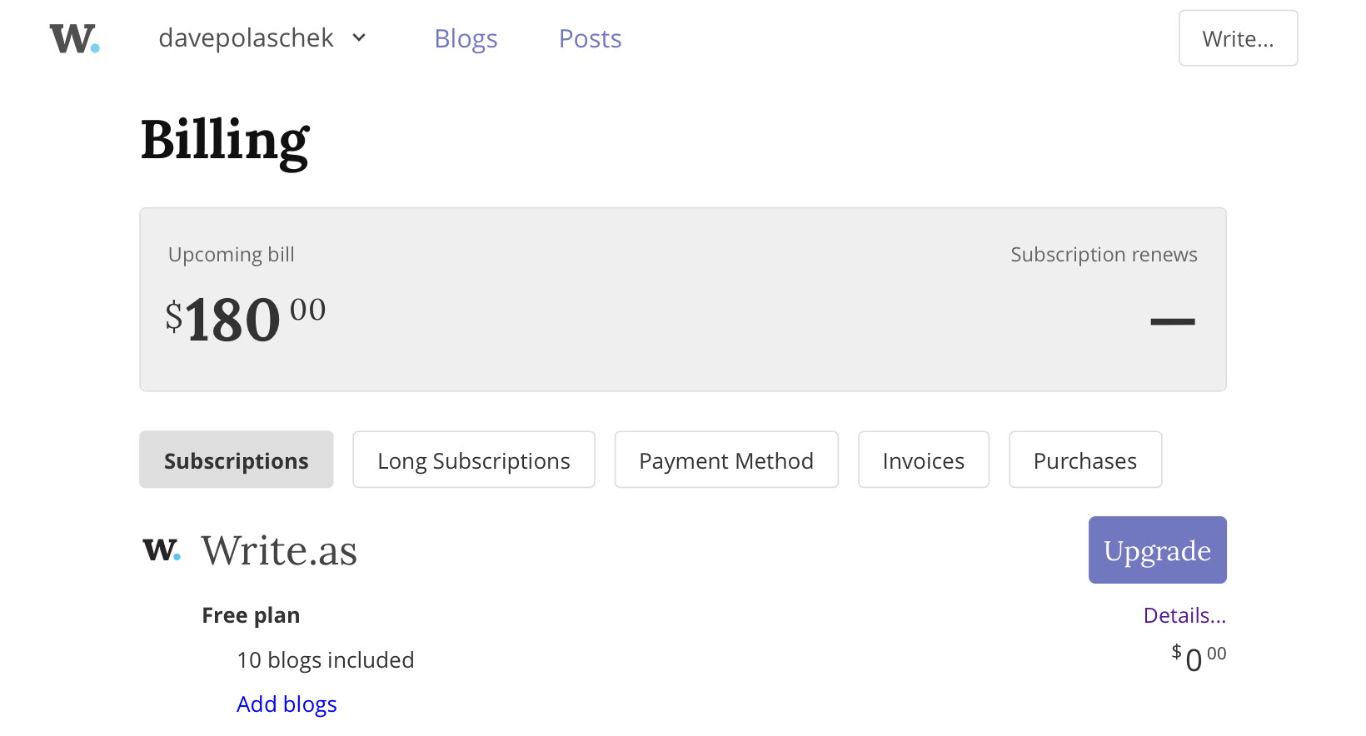
Task: Click the Billing page heading
Action: click(x=225, y=141)
